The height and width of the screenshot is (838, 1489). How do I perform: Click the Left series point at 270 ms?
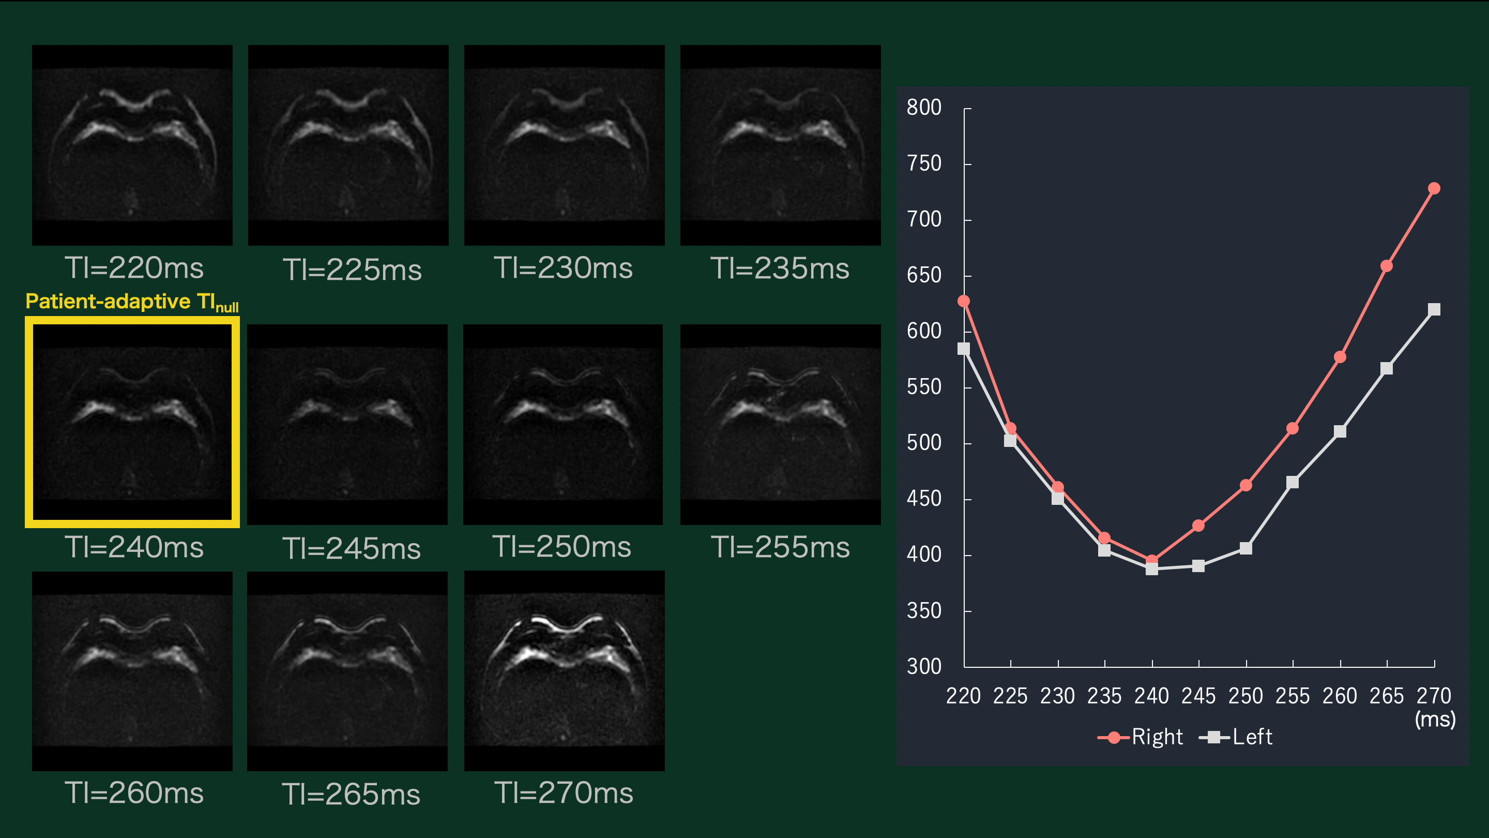coord(1434,309)
